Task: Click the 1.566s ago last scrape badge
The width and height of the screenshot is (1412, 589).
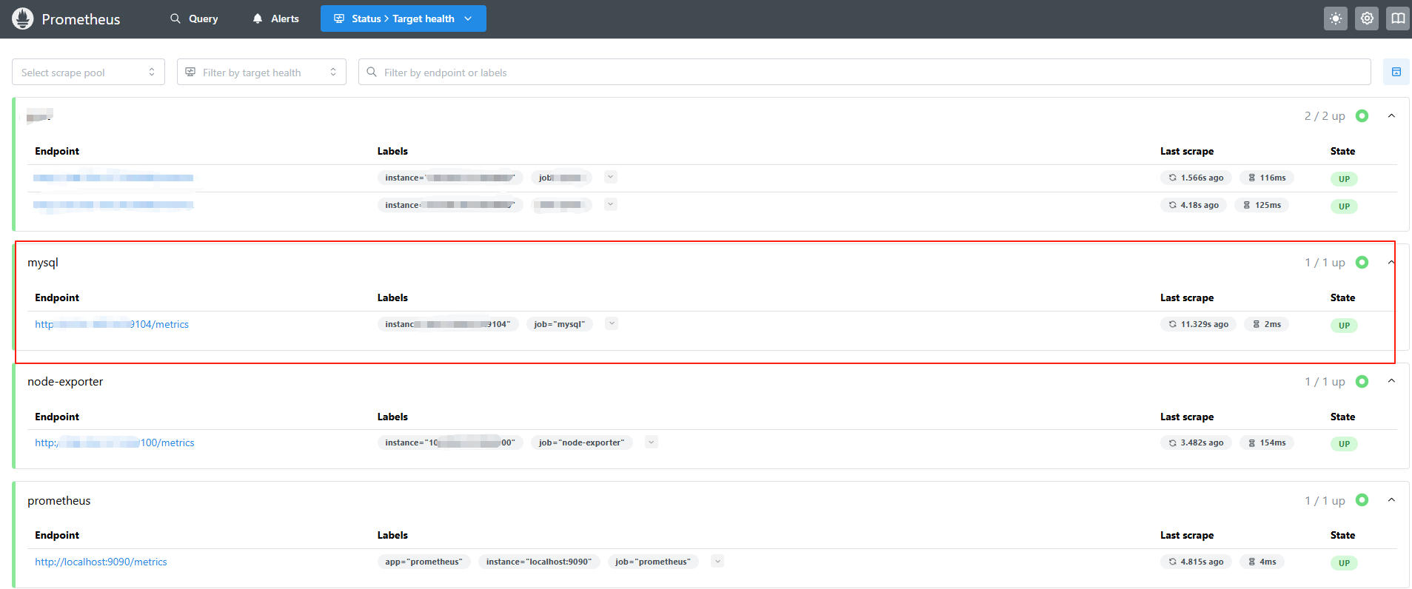Action: 1196,178
